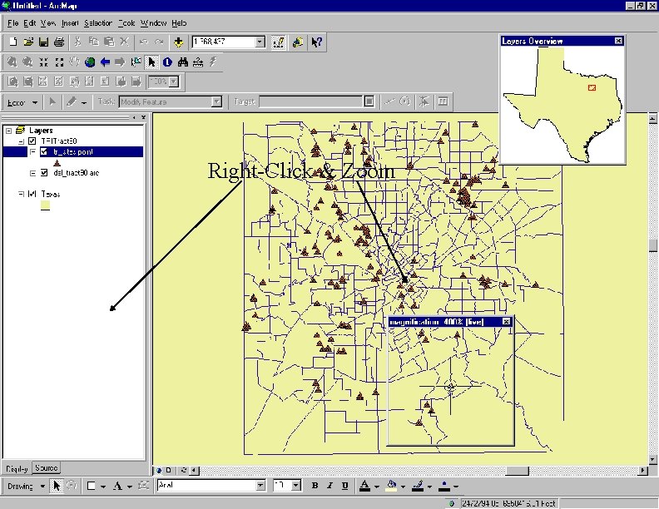Open Find with the binoculars icon

pos(182,62)
